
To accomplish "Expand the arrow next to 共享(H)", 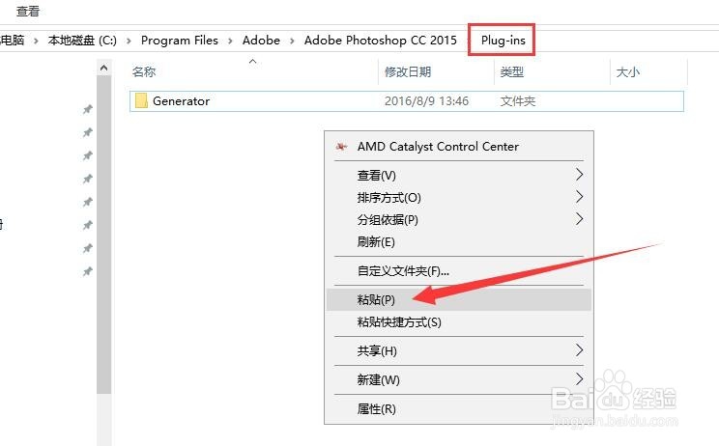I will (x=579, y=350).
